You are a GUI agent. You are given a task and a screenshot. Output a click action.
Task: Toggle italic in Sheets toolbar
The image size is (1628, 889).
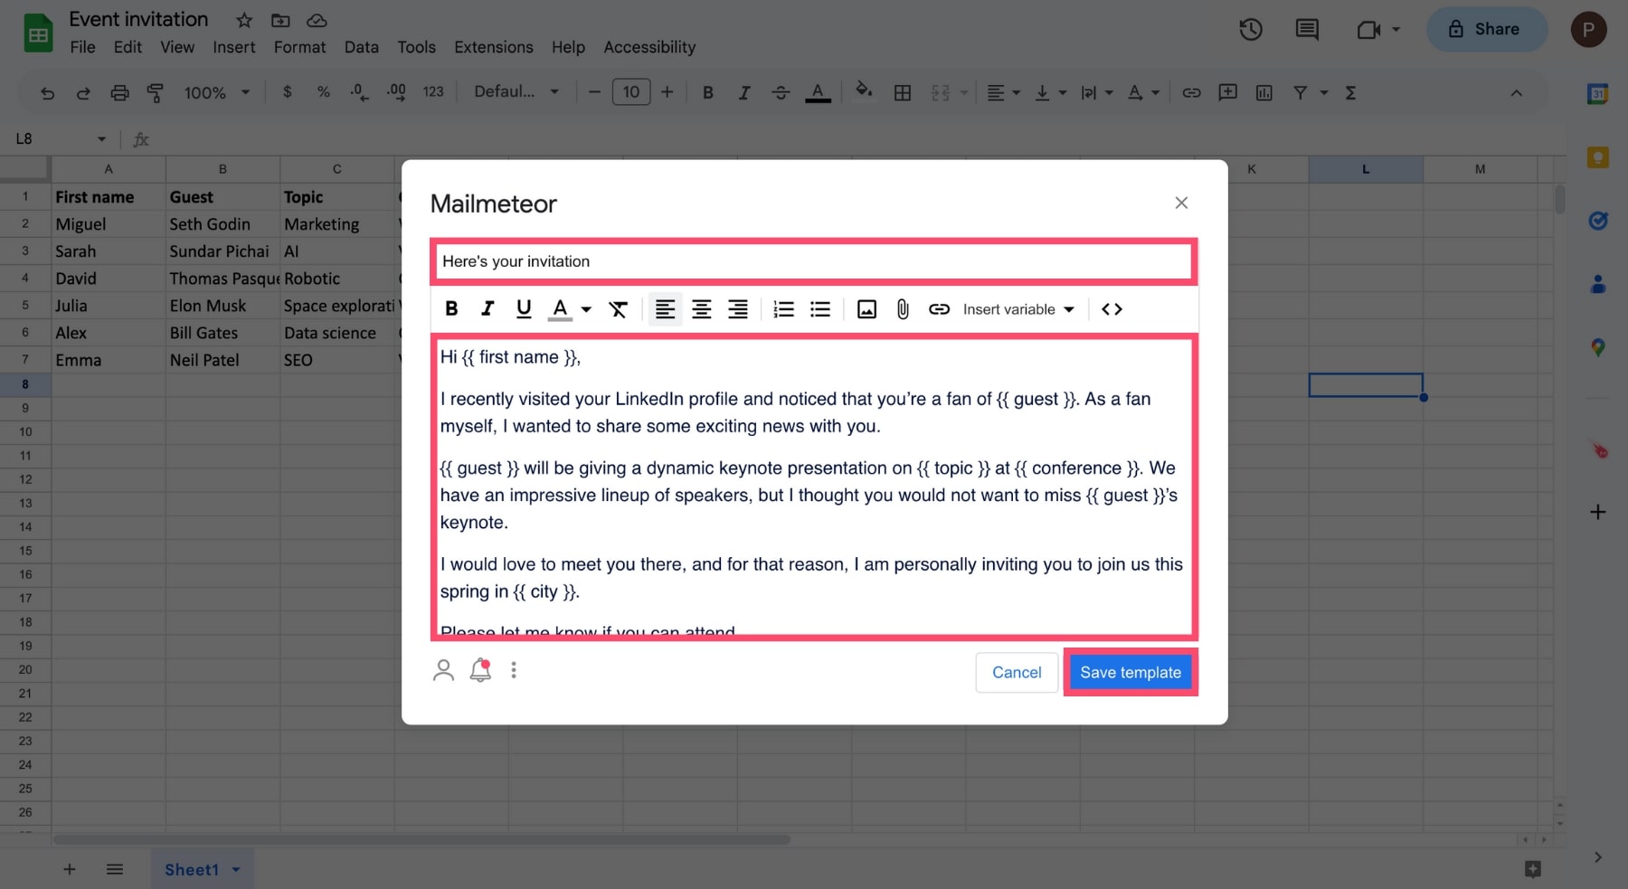tap(744, 92)
